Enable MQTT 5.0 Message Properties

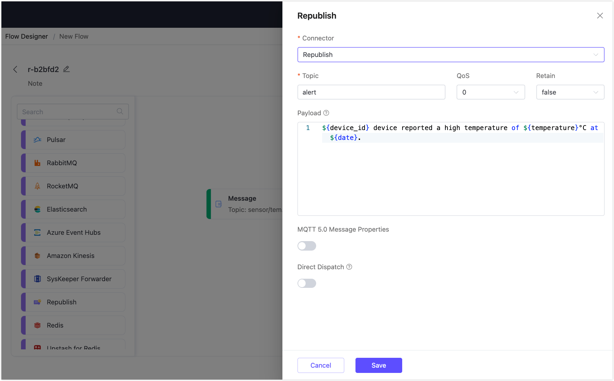[x=307, y=246]
